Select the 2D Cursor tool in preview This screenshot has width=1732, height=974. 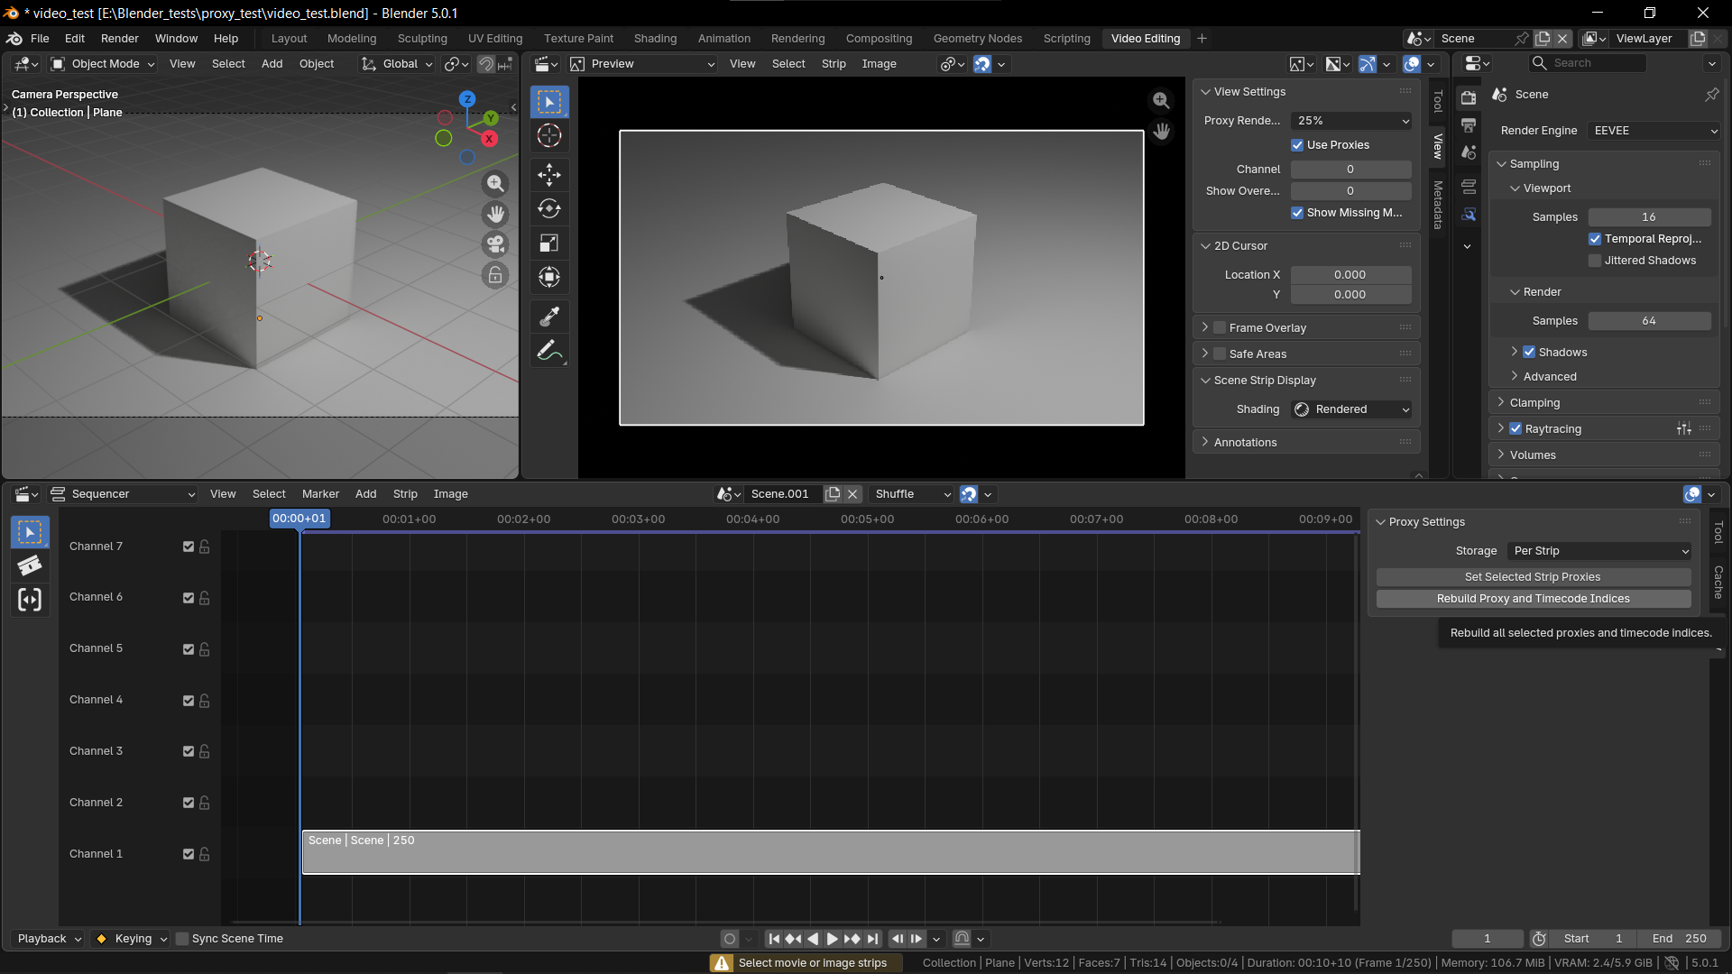pyautogui.click(x=549, y=136)
